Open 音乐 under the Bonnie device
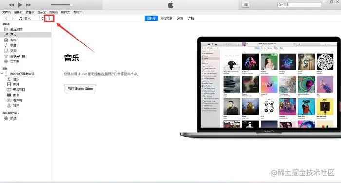 [x=25, y=79]
